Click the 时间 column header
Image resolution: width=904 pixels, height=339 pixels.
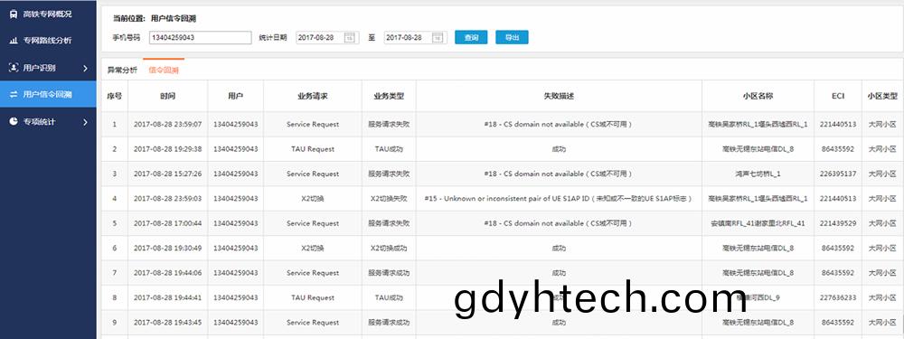(168, 97)
